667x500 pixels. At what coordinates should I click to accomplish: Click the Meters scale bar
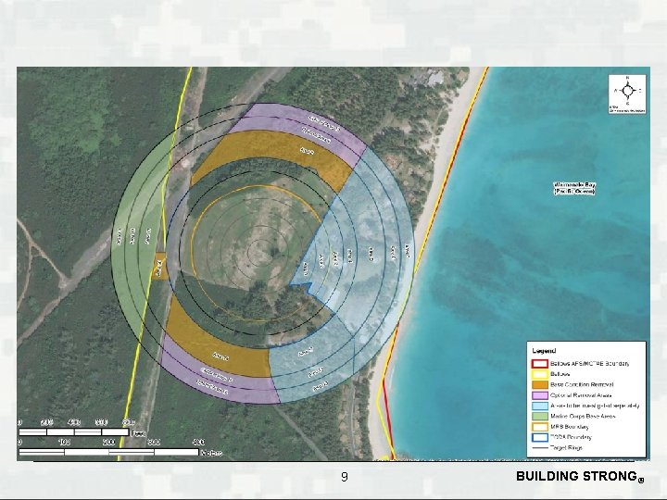109,452
